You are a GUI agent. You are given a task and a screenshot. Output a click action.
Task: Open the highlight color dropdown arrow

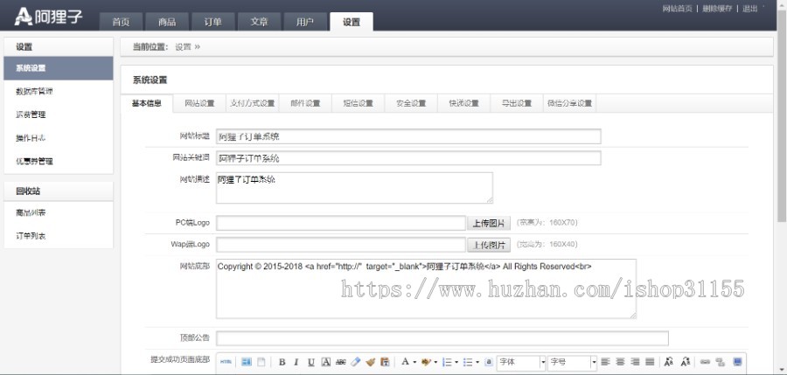click(x=435, y=363)
